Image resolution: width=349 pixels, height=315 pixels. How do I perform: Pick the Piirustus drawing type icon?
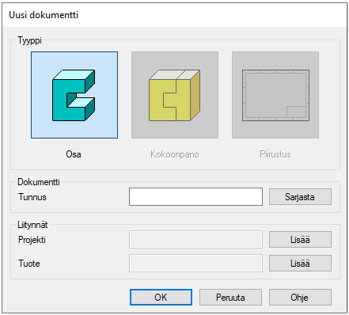(275, 95)
